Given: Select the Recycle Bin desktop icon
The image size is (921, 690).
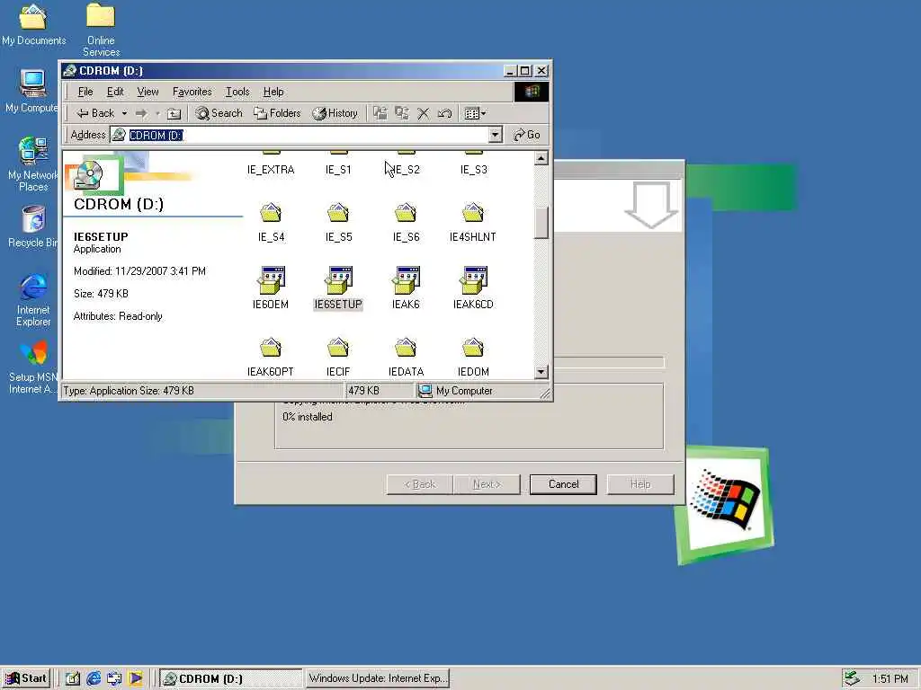Looking at the screenshot, I should click(33, 226).
